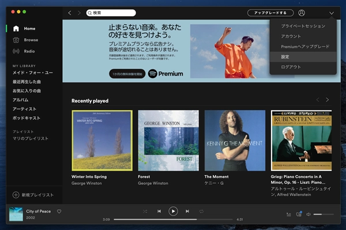Mute using the volume speaker icon
This screenshot has height=230, width=346.
(x=309, y=214)
